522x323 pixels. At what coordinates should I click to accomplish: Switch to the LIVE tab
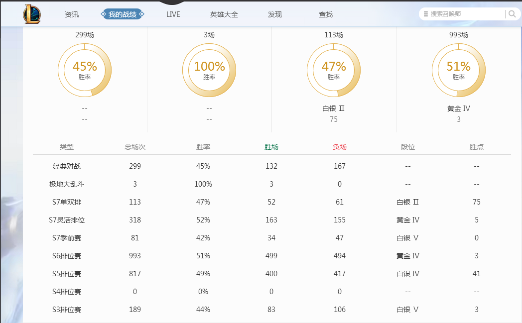pyautogui.click(x=173, y=14)
